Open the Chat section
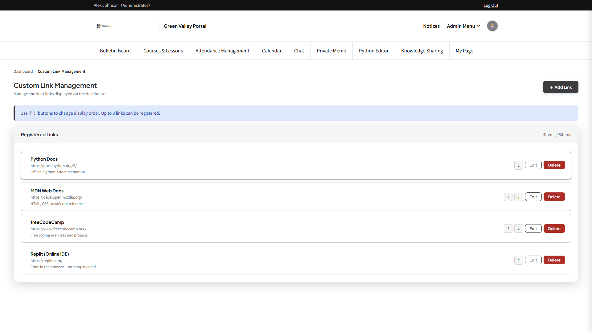The width and height of the screenshot is (592, 333). 299,51
